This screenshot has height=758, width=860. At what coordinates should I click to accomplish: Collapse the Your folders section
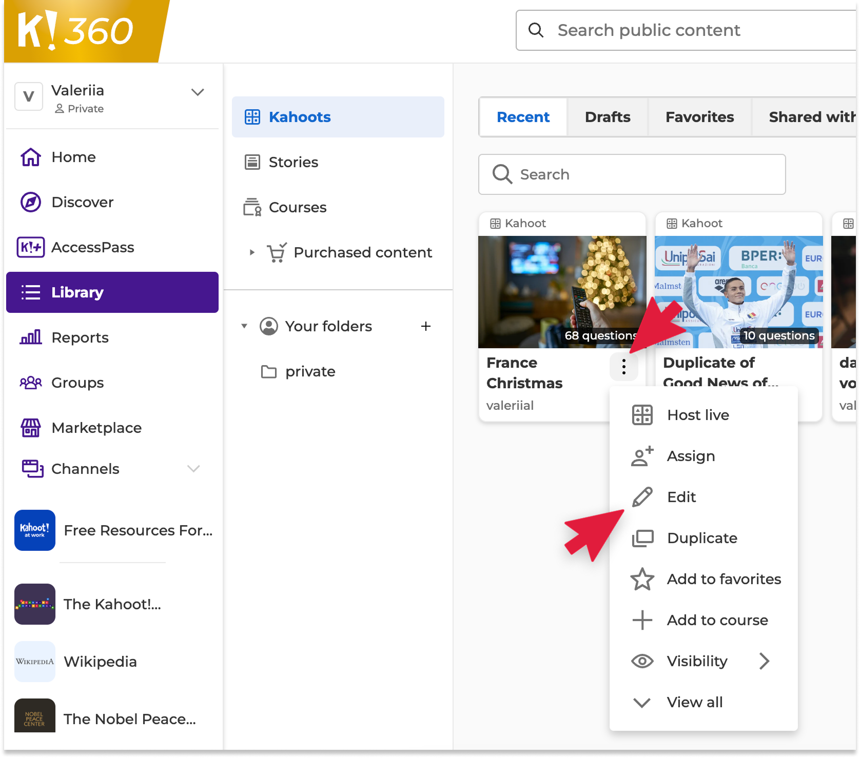tap(245, 326)
